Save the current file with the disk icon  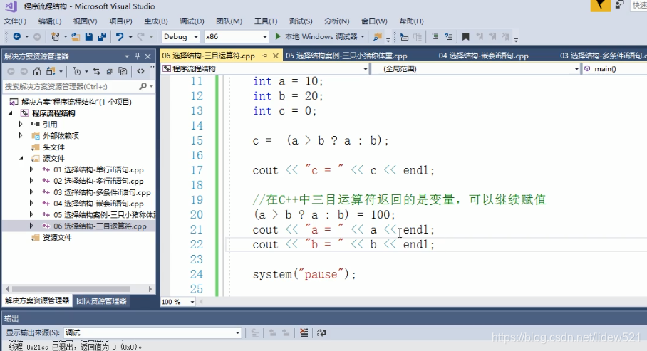[x=89, y=37]
